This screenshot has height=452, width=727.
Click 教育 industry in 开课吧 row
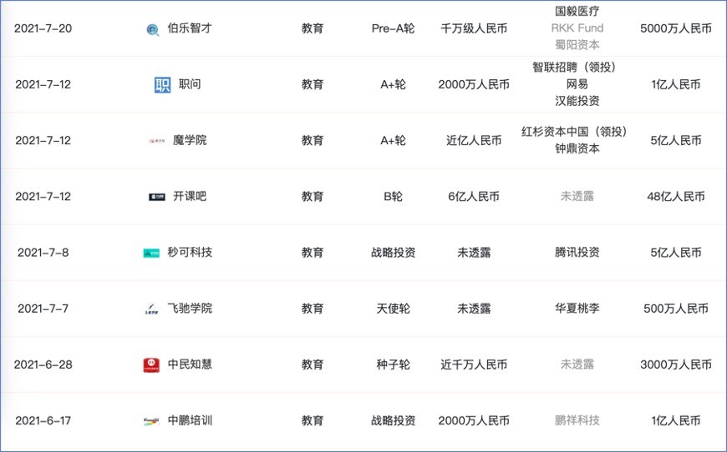pyautogui.click(x=313, y=196)
